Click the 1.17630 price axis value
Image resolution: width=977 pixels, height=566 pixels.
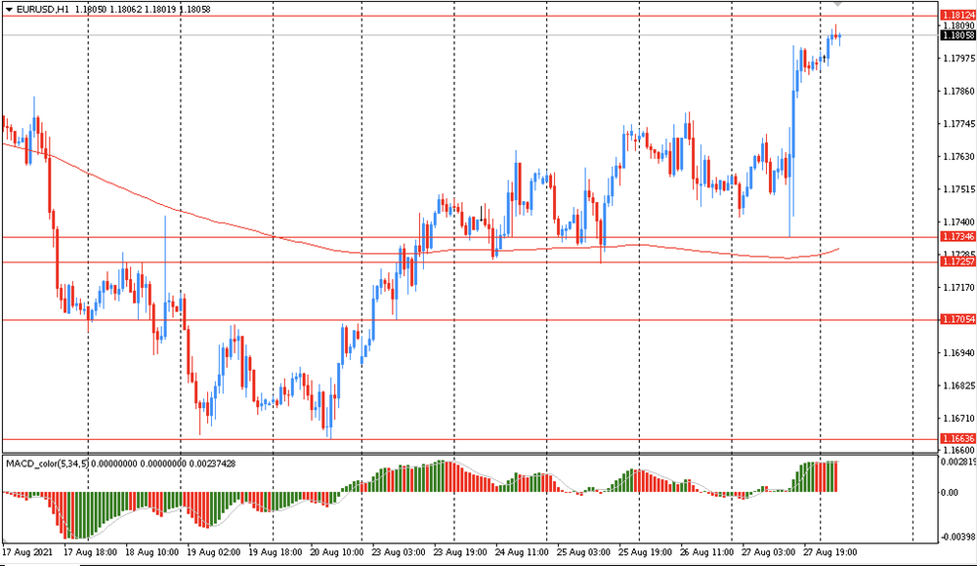[x=959, y=157]
